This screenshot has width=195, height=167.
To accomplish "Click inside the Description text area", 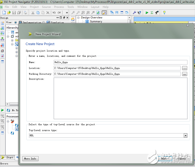I will tap(120, 98).
